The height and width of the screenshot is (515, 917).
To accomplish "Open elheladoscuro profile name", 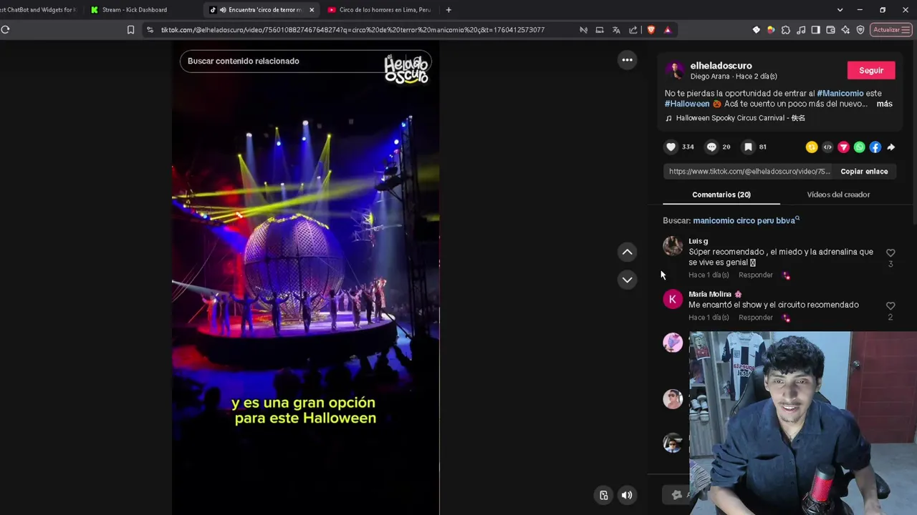I will coord(721,66).
